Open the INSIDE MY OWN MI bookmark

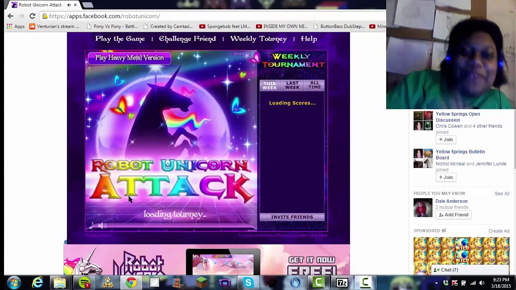click(281, 27)
